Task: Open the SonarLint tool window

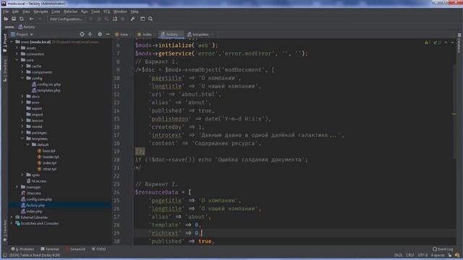Action: pyautogui.click(x=75, y=249)
